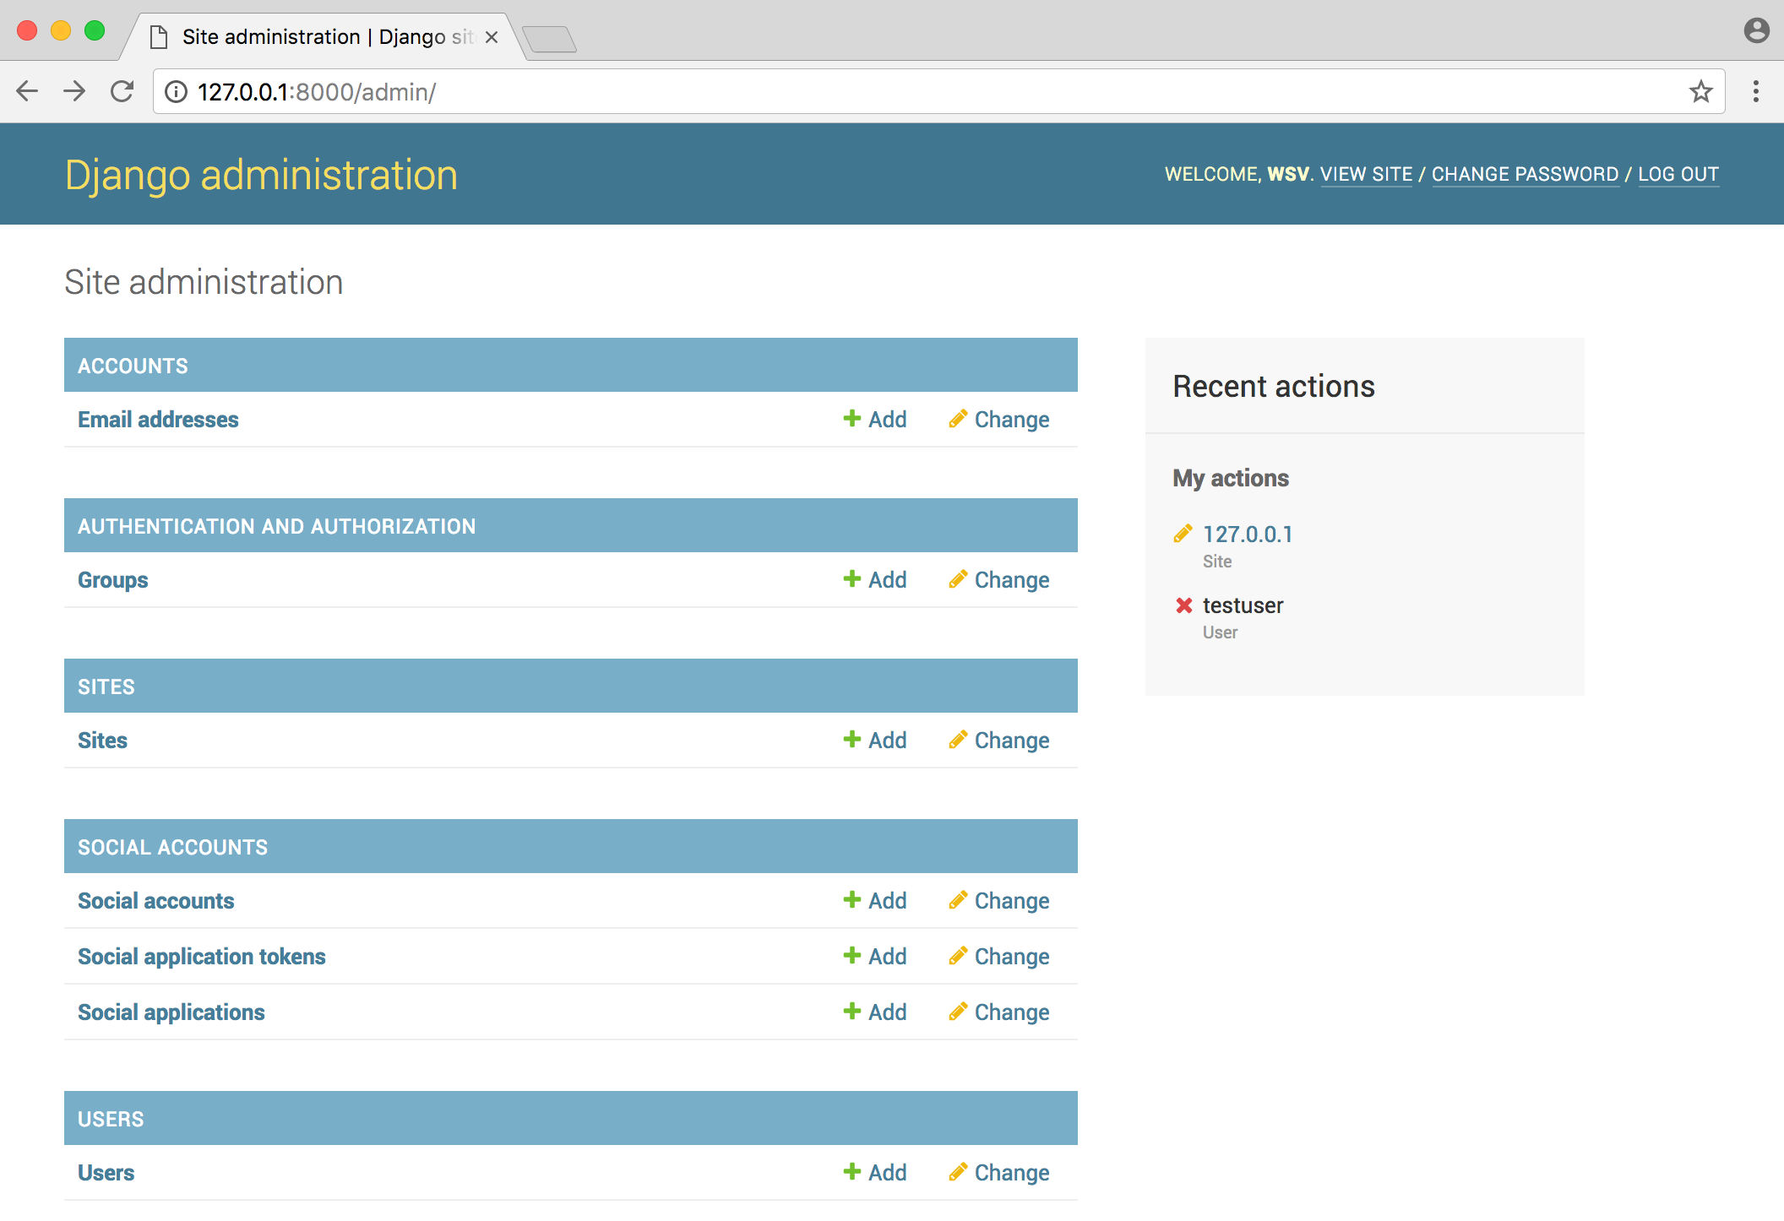Open the SOCIAL ACCOUNTS section header

point(172,847)
